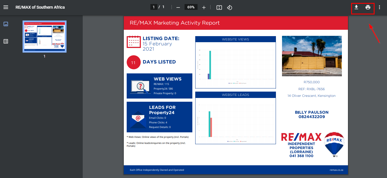The width and height of the screenshot is (387, 178).
Task: Click the calendar listing date icon
Action: [134, 42]
